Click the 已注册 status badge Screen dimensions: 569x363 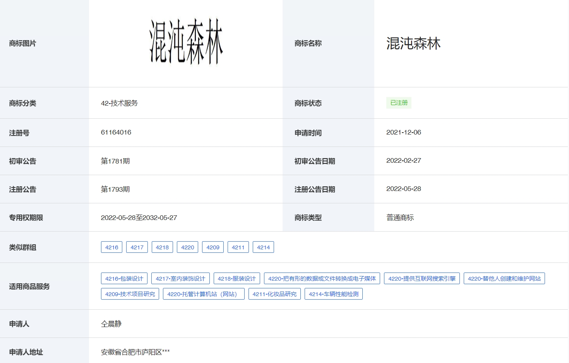coord(399,102)
